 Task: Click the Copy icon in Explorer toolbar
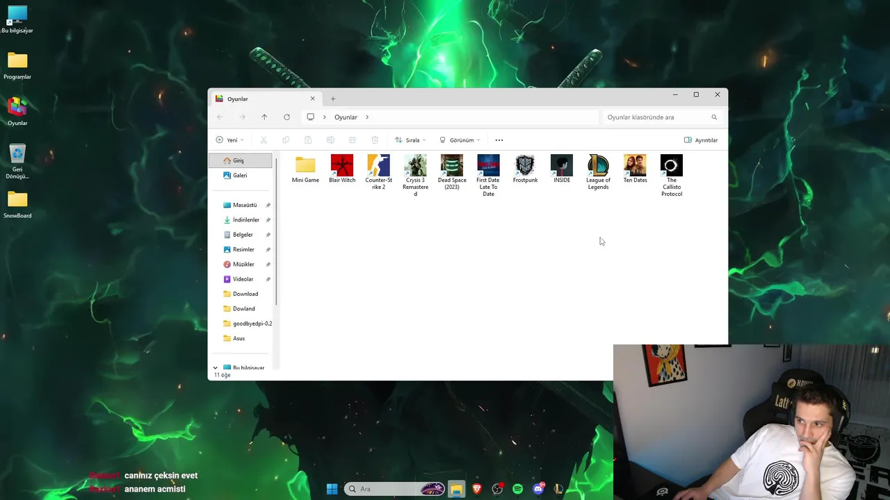pos(286,140)
